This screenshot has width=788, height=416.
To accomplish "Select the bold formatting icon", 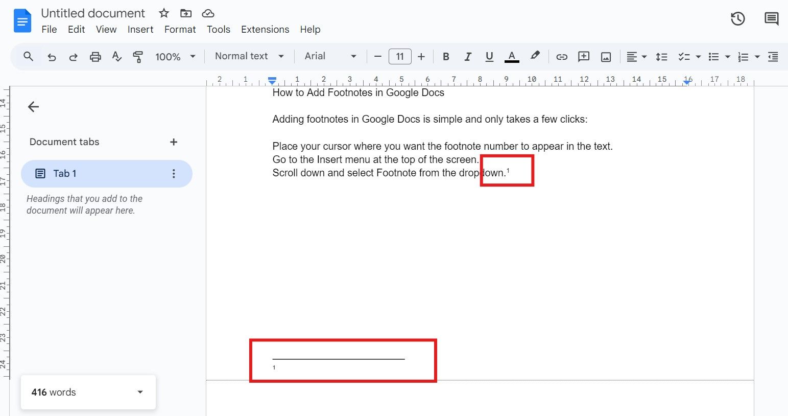I will (445, 56).
